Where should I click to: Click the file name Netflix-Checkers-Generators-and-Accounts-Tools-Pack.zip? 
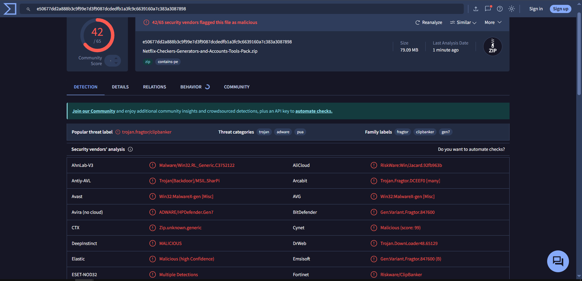(200, 51)
